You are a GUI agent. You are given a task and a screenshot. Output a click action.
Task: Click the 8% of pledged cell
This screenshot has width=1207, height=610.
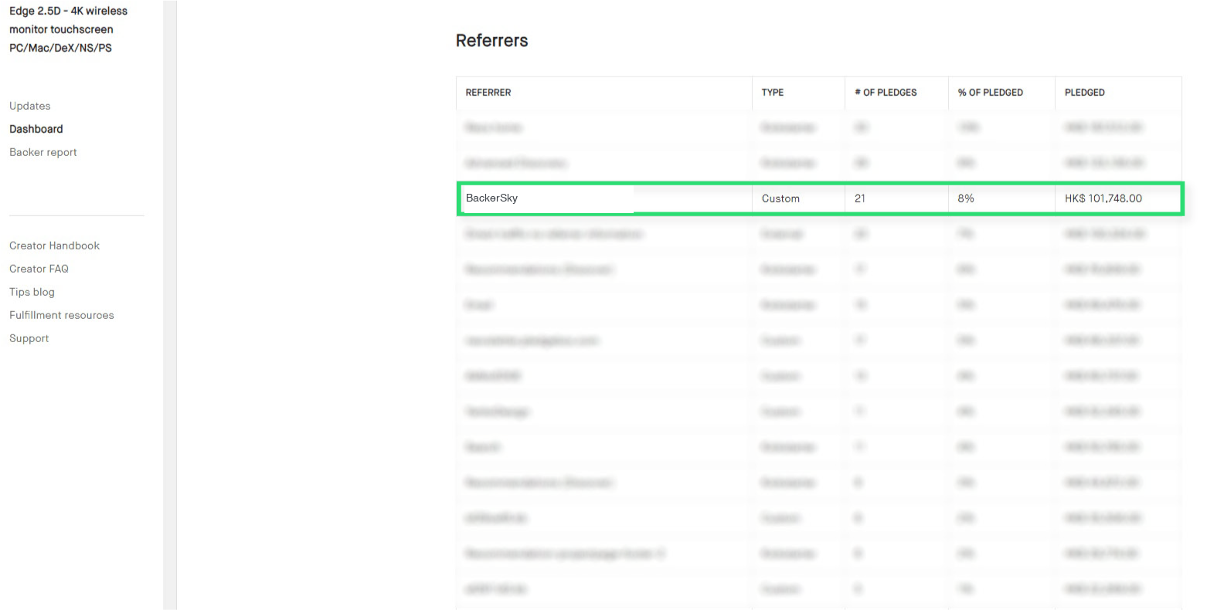point(966,198)
